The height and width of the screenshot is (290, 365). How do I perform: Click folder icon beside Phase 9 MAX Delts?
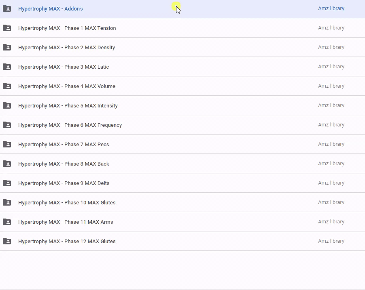[7, 183]
